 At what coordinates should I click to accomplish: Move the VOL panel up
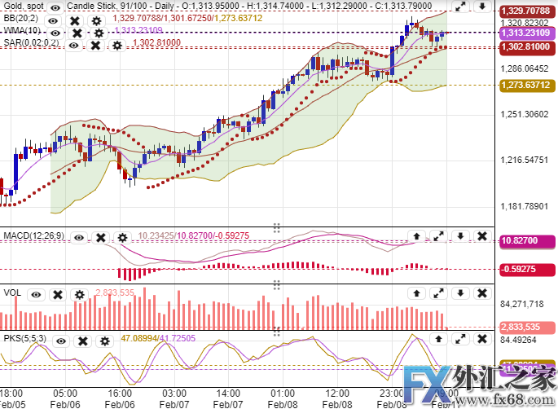(417, 292)
